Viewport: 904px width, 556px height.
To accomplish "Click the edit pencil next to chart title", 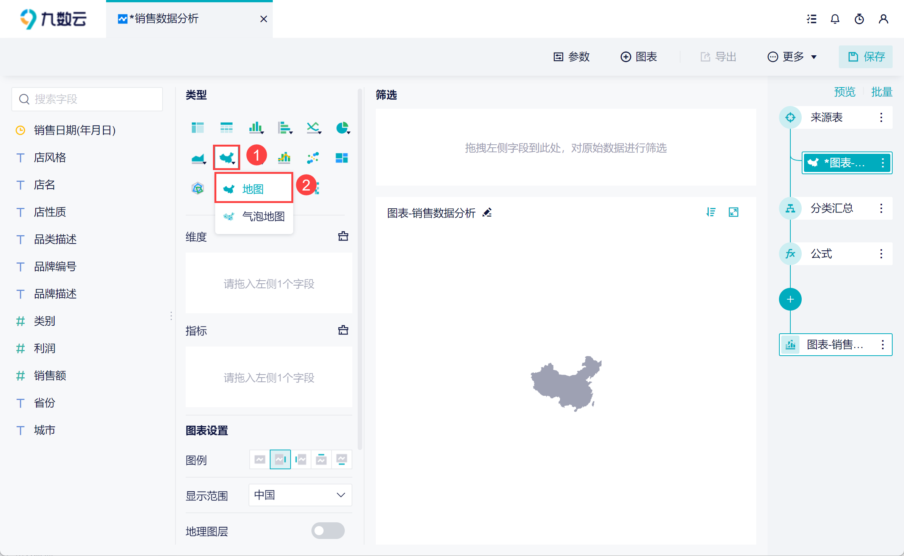I will coord(487,212).
